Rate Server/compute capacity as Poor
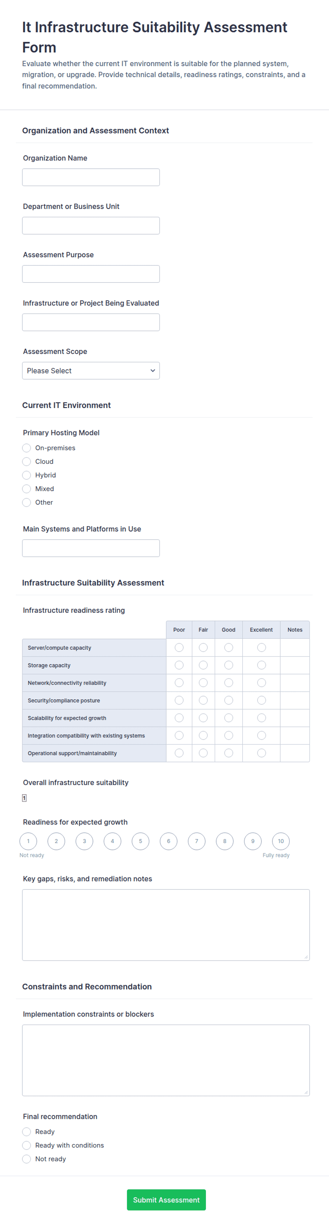 click(179, 647)
